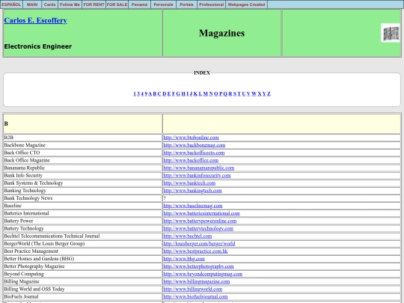Select 'Bechtel Telecommunications Technical Journal' cell
The width and height of the screenshot is (404, 303).
point(82,236)
